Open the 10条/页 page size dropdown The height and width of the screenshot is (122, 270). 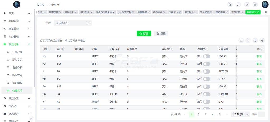(240, 114)
